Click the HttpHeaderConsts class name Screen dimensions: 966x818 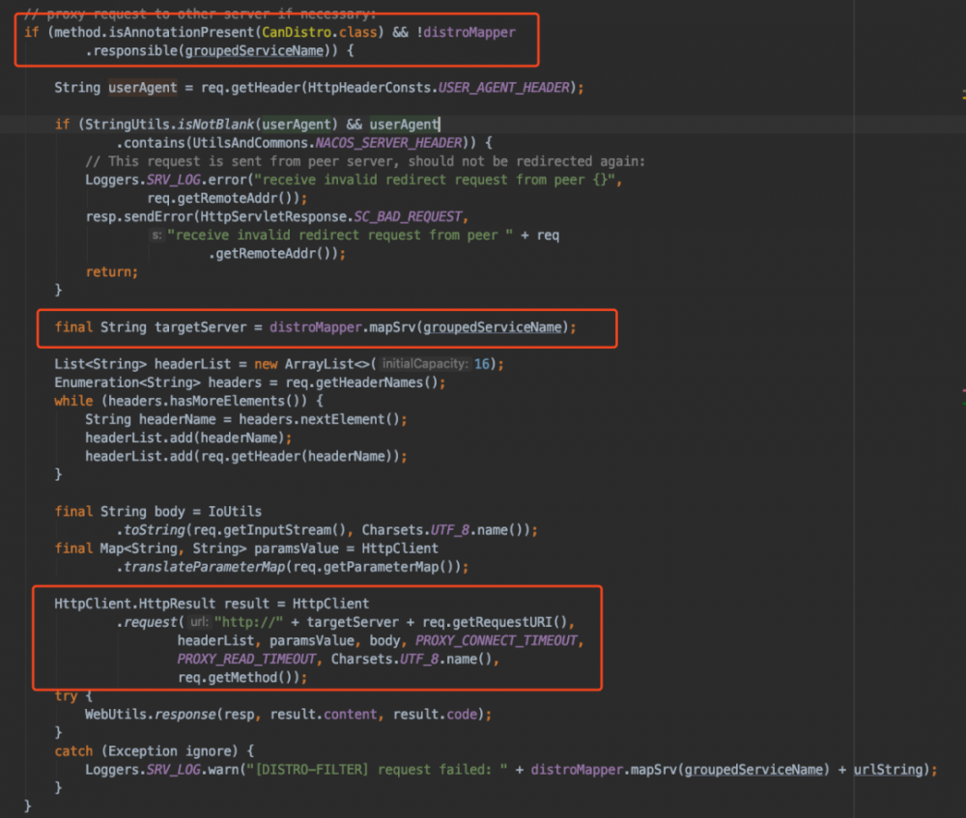click(x=369, y=88)
